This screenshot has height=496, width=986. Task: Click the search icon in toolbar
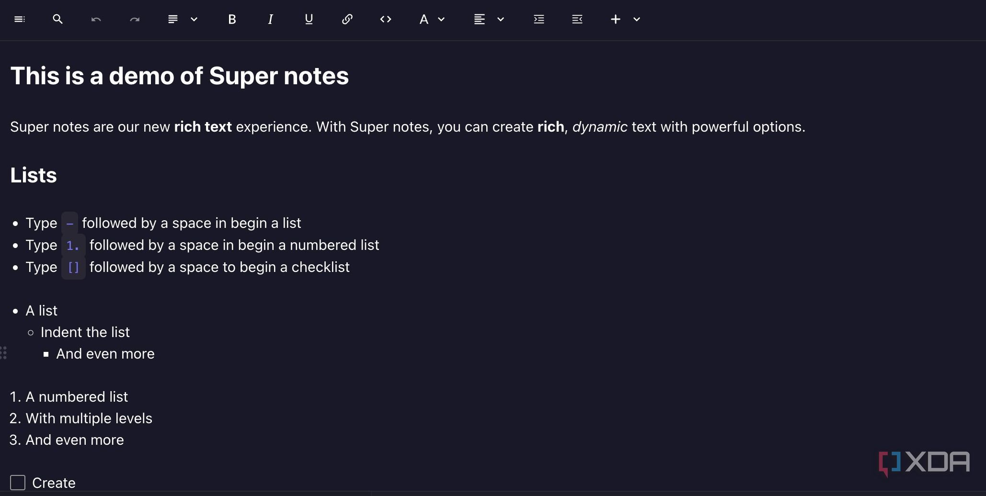coord(57,19)
